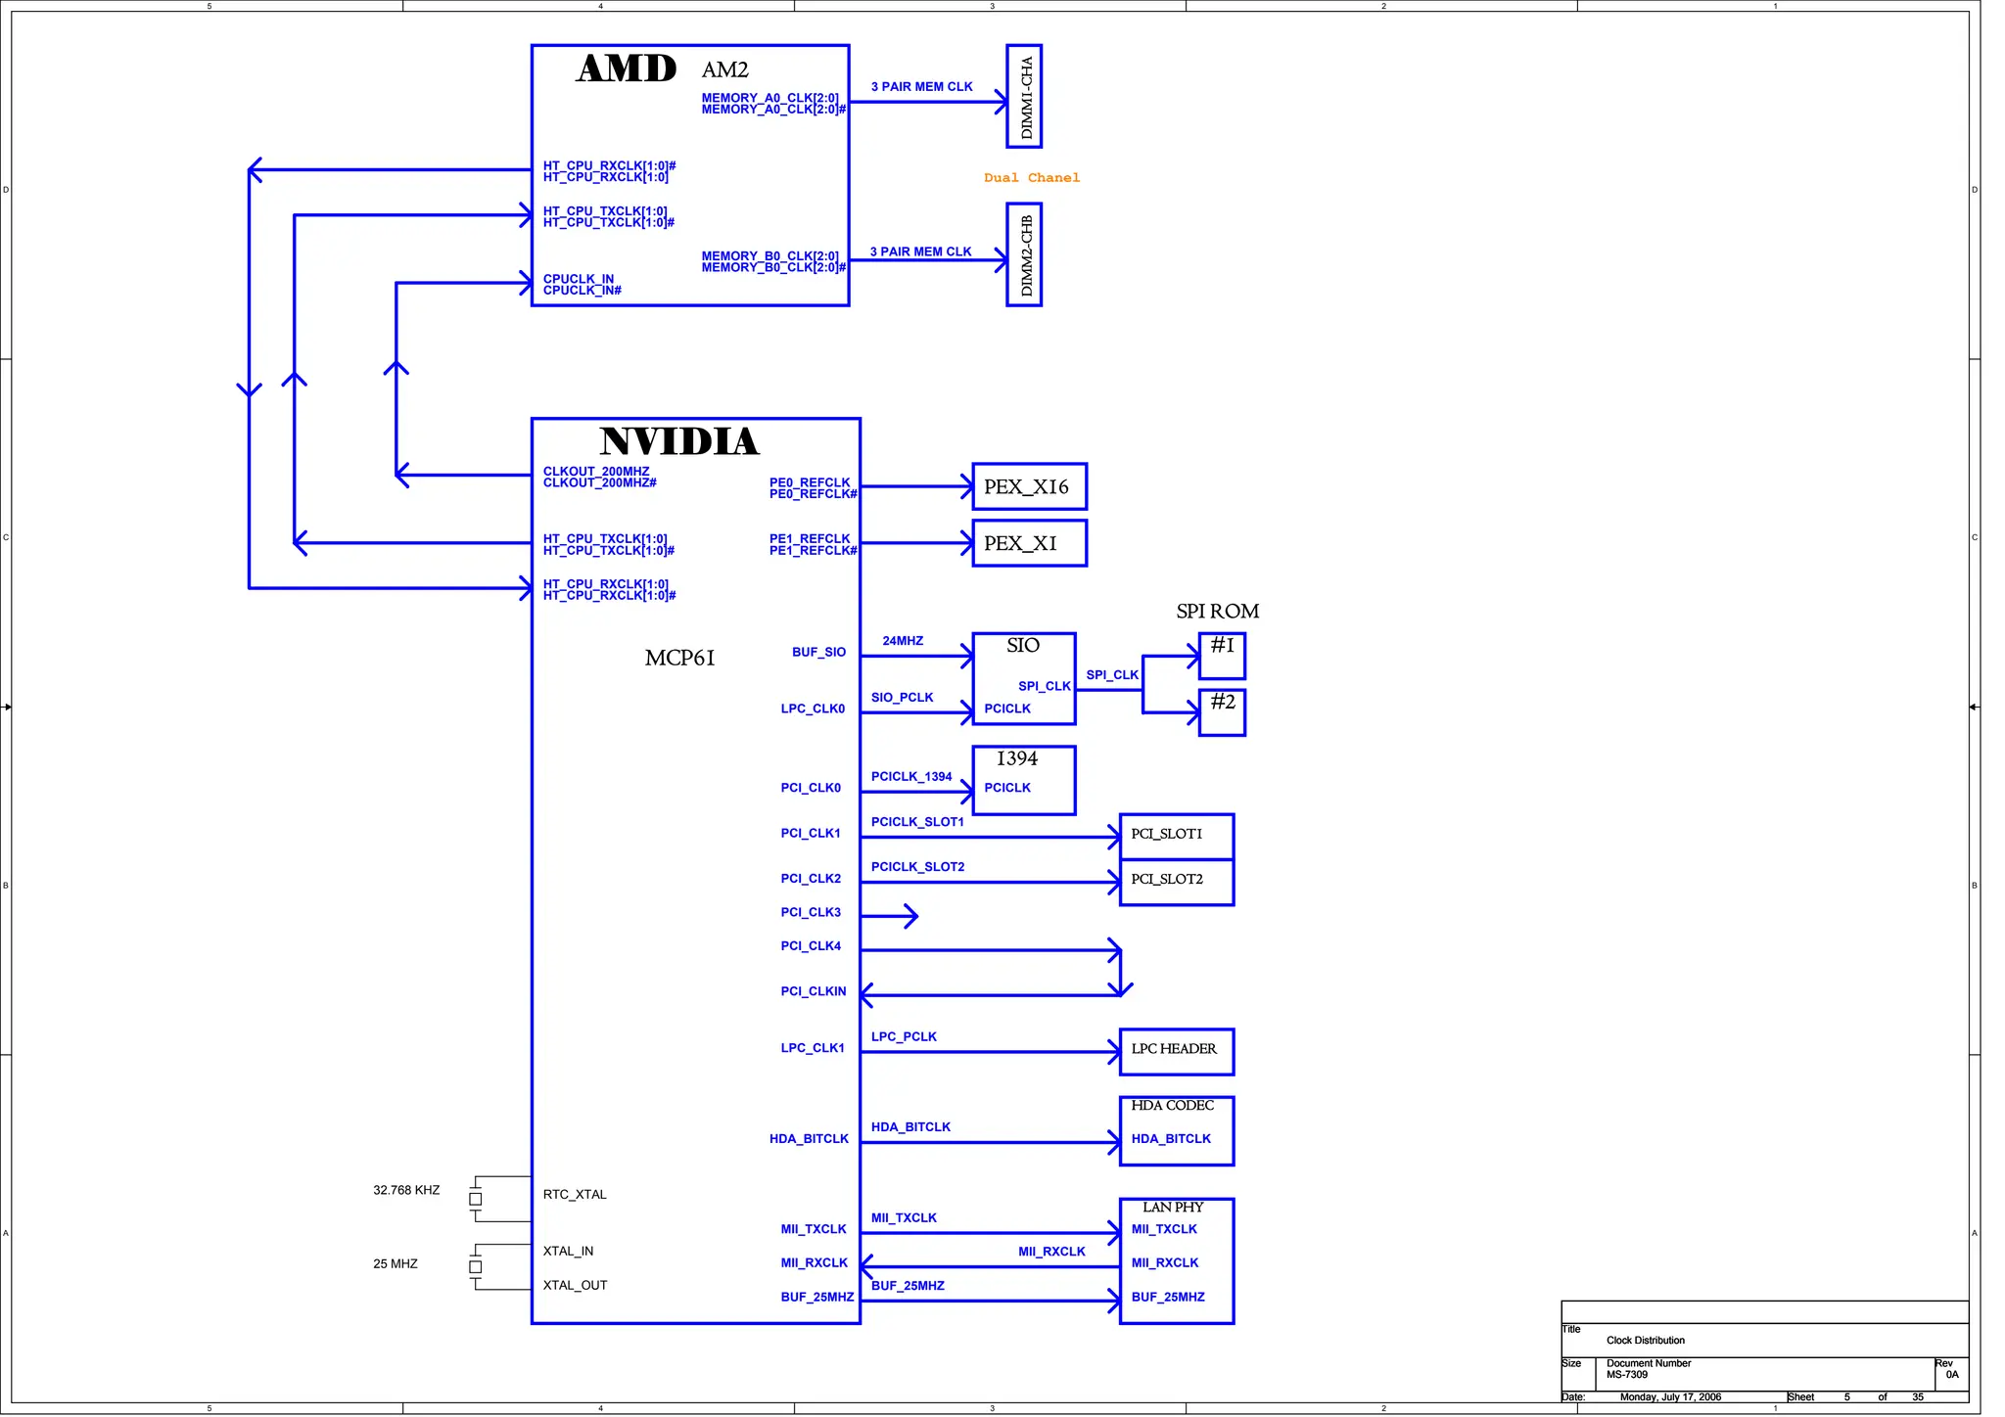The width and height of the screenshot is (2005, 1417).
Task: Click the LAN PHY block title
Action: (1173, 1208)
